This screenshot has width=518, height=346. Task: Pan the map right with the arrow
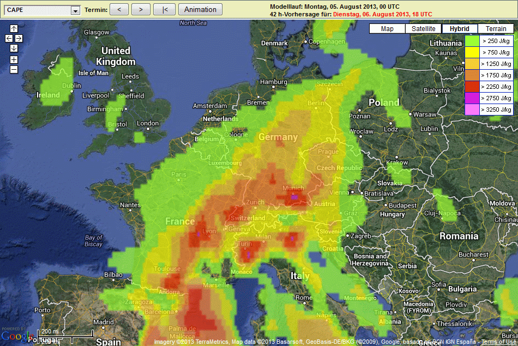(x=19, y=38)
